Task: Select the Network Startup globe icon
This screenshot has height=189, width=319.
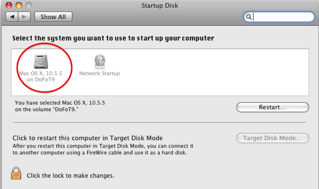Action: click(x=100, y=61)
